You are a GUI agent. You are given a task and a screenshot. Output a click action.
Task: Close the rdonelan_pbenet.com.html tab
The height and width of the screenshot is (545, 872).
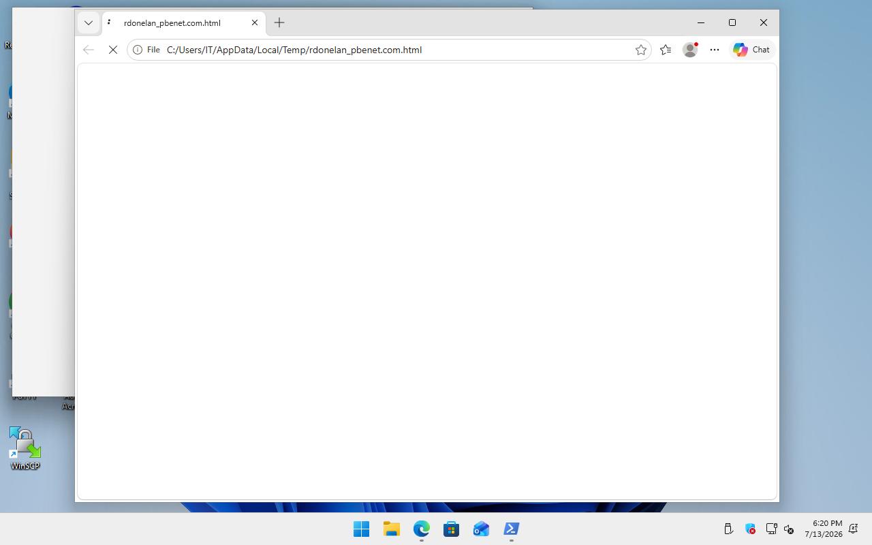click(255, 22)
